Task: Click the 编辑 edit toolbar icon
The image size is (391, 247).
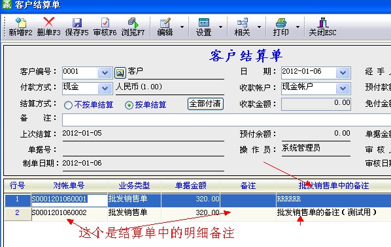Action: (x=165, y=23)
